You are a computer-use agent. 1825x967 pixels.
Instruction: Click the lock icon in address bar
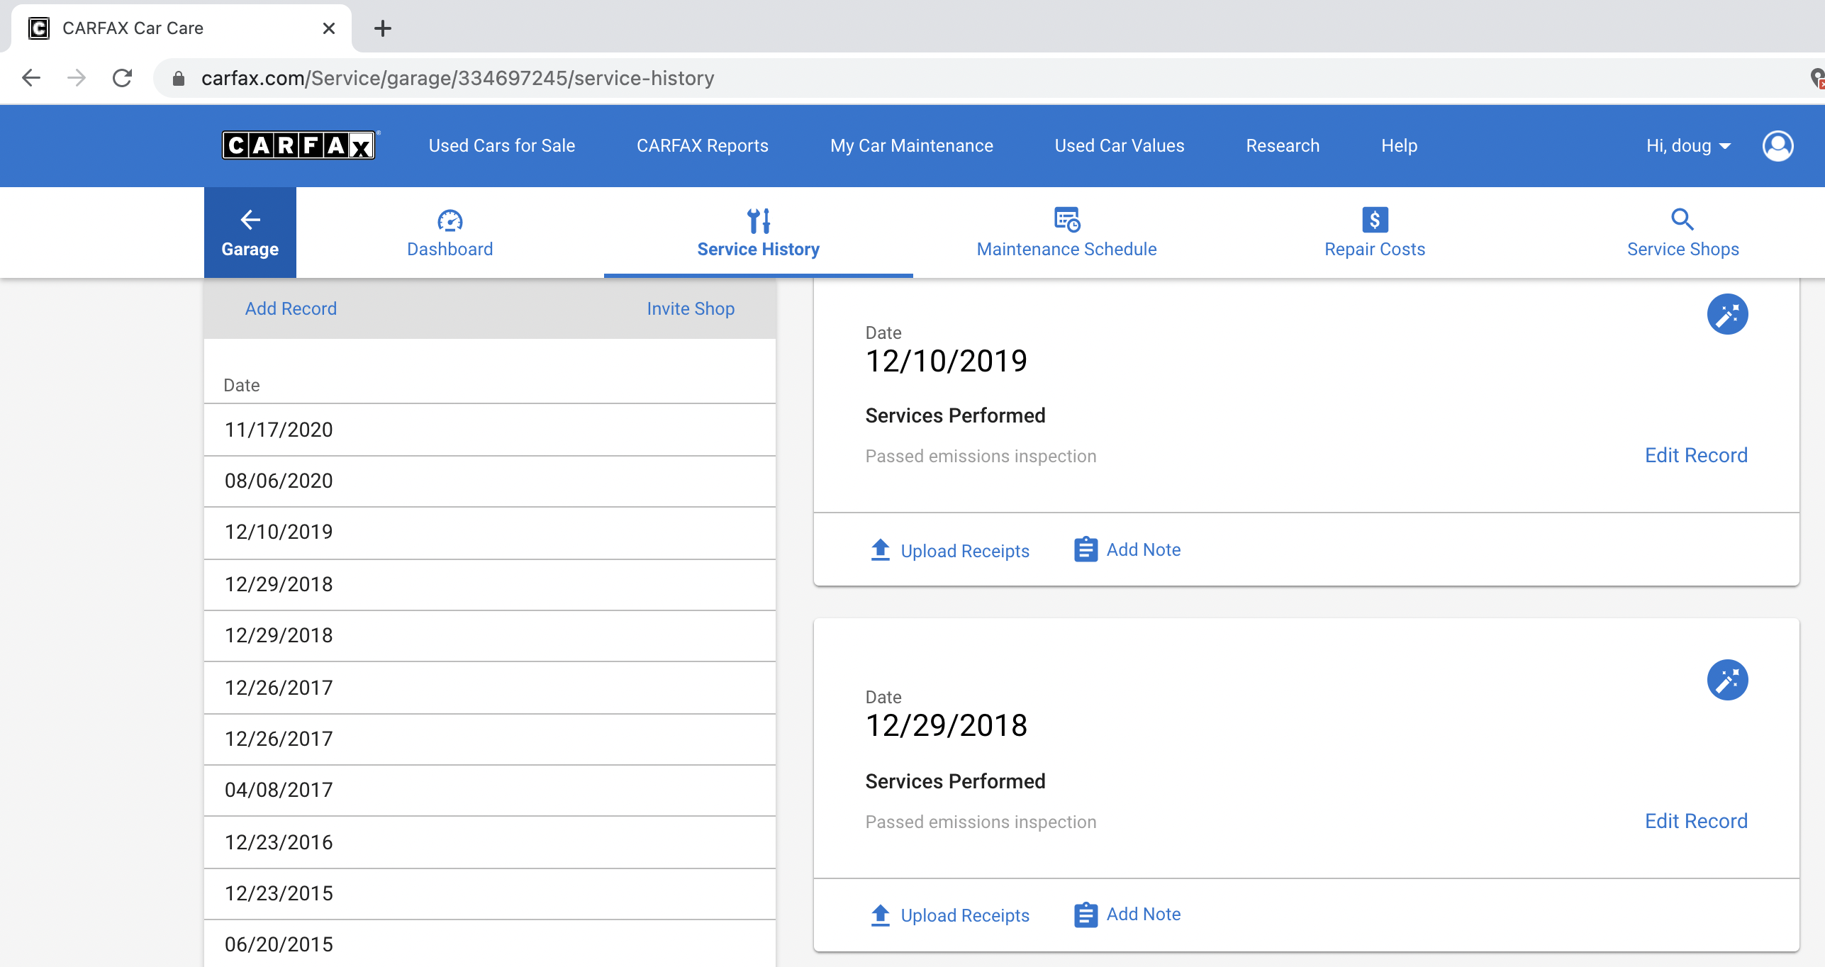tap(179, 78)
